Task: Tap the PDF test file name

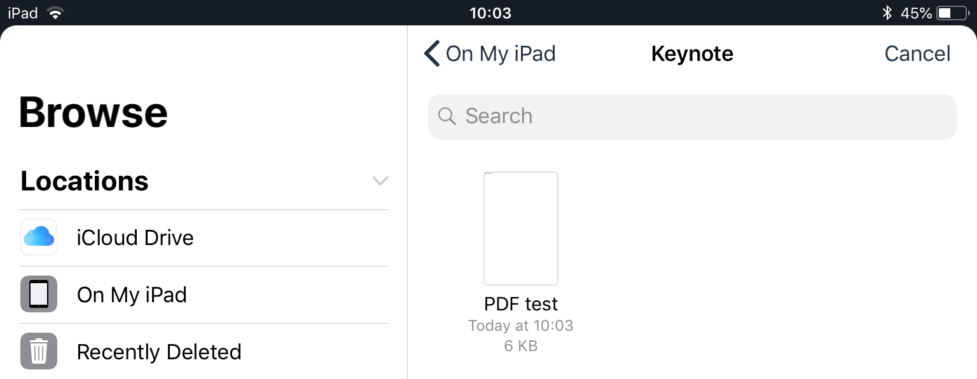Action: coord(521,304)
